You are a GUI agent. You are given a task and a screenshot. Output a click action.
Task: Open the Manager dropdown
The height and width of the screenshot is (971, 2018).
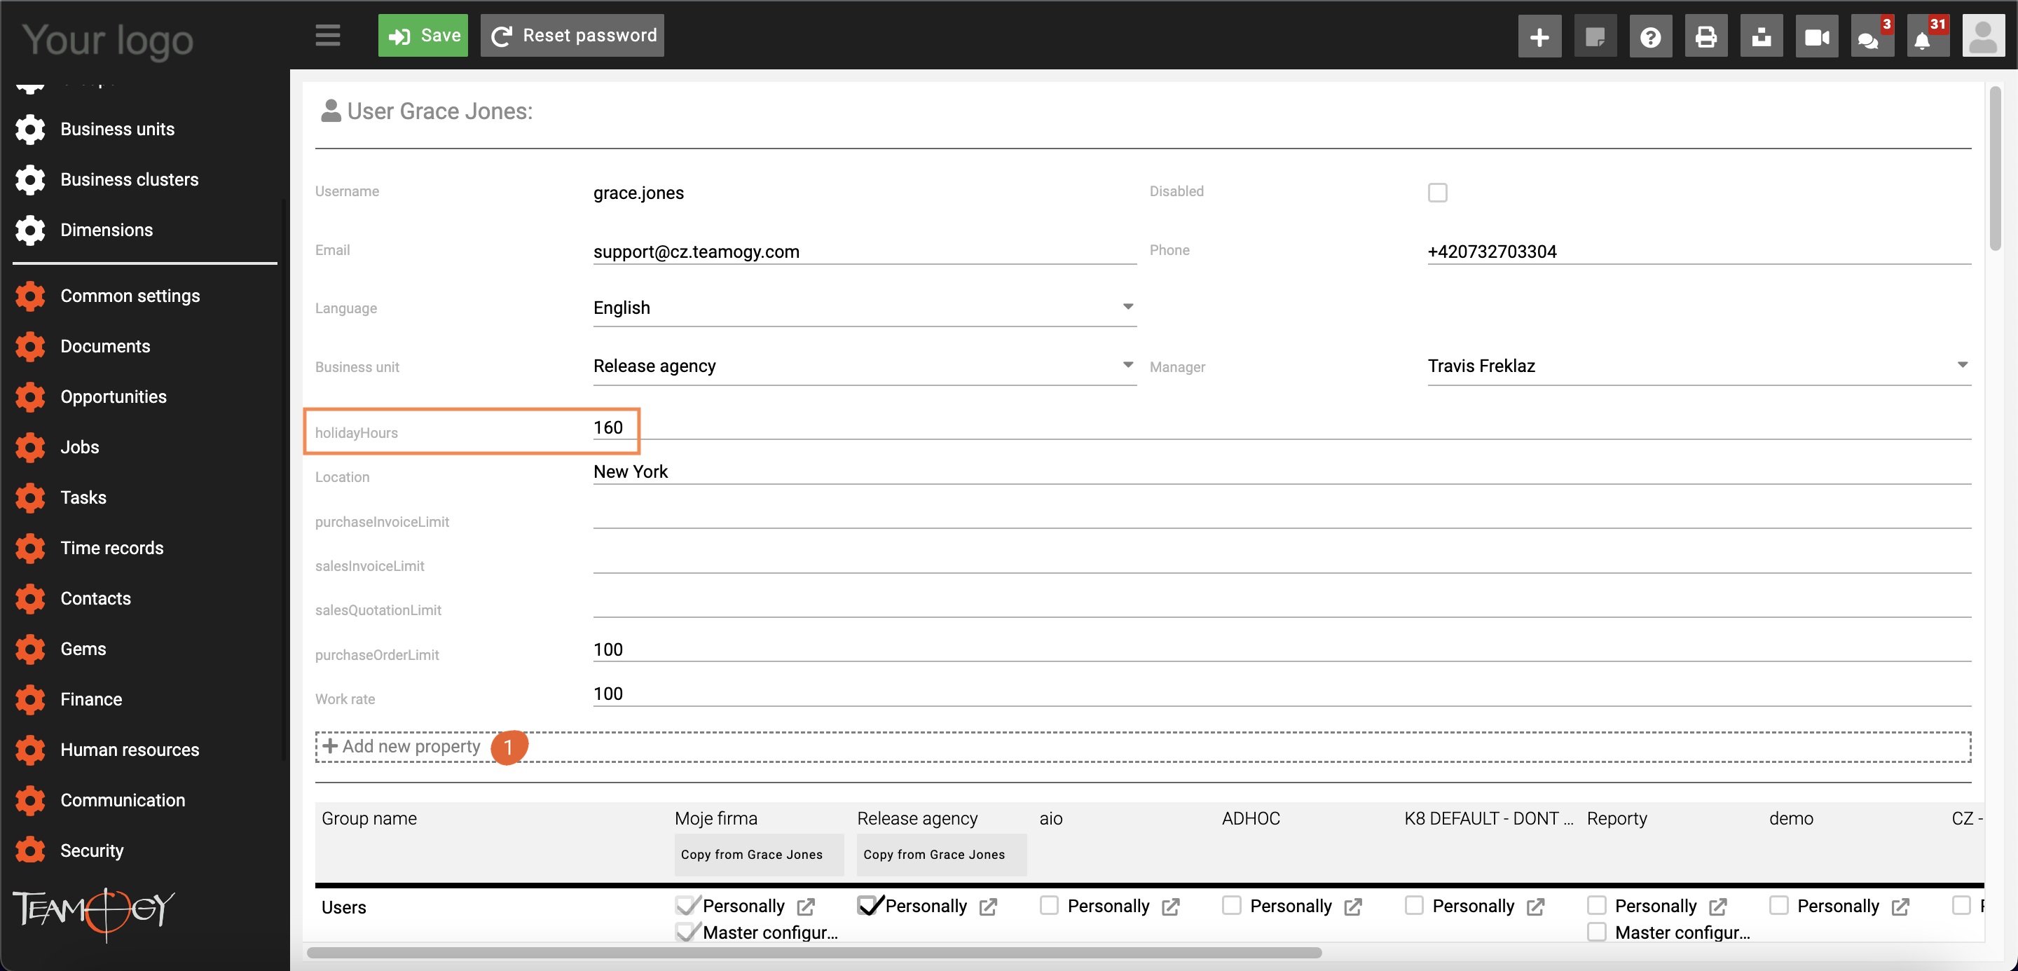click(x=1699, y=366)
